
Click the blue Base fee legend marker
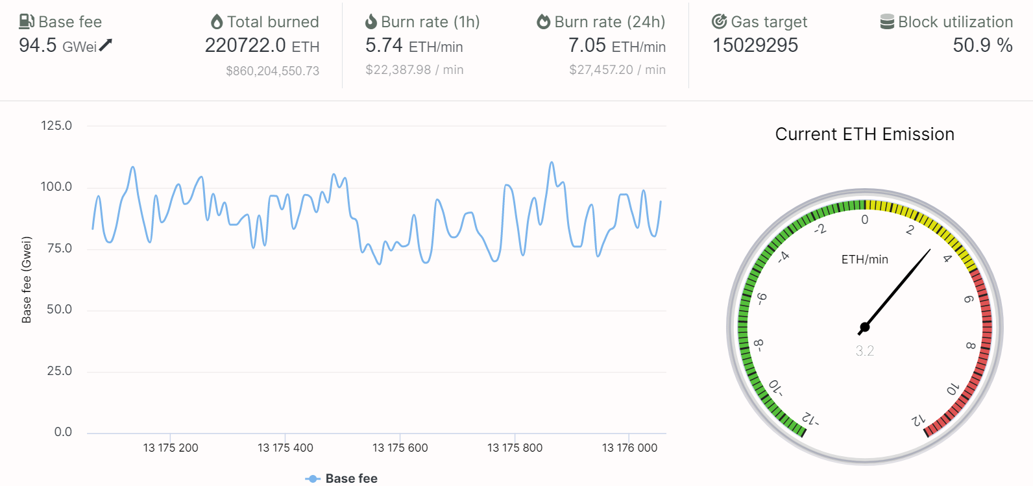[x=313, y=478]
